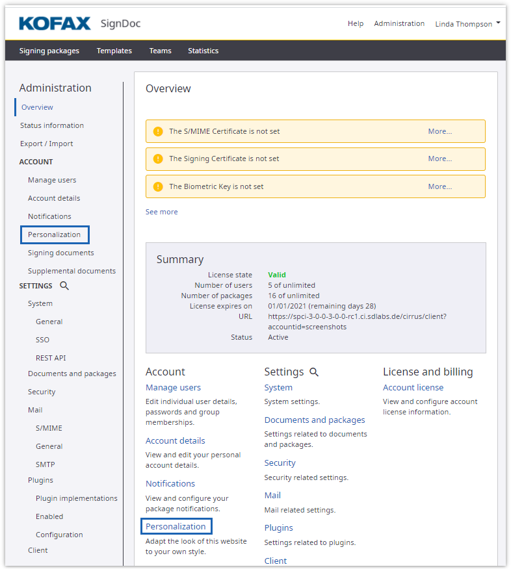
Task: Open the Documents and packages settings link
Action: point(315,420)
